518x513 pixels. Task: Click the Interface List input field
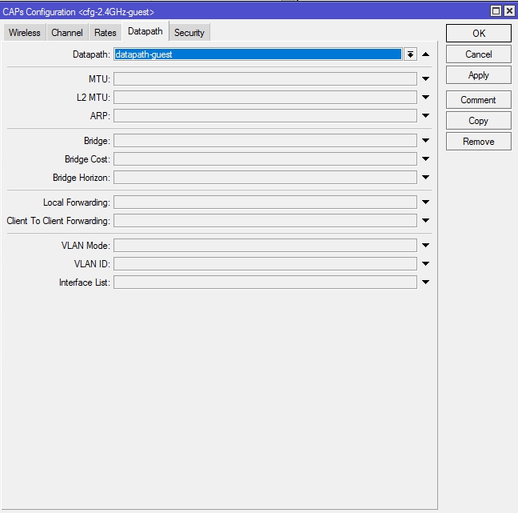(265, 283)
